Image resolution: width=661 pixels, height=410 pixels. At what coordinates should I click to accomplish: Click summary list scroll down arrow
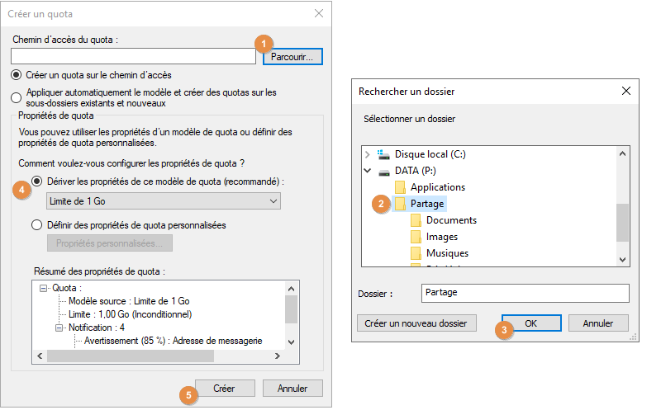coord(292,342)
